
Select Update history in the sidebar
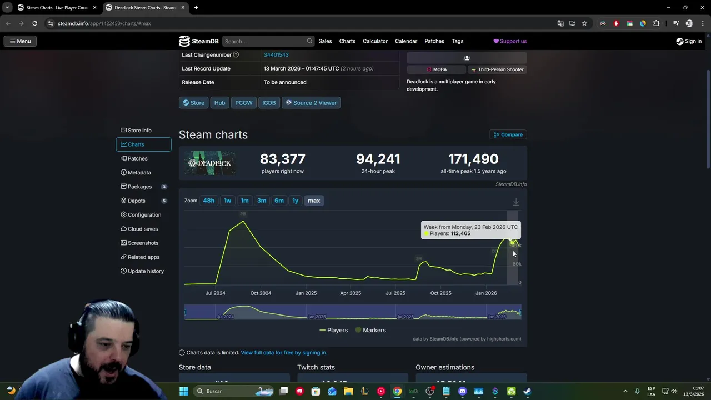point(143,271)
